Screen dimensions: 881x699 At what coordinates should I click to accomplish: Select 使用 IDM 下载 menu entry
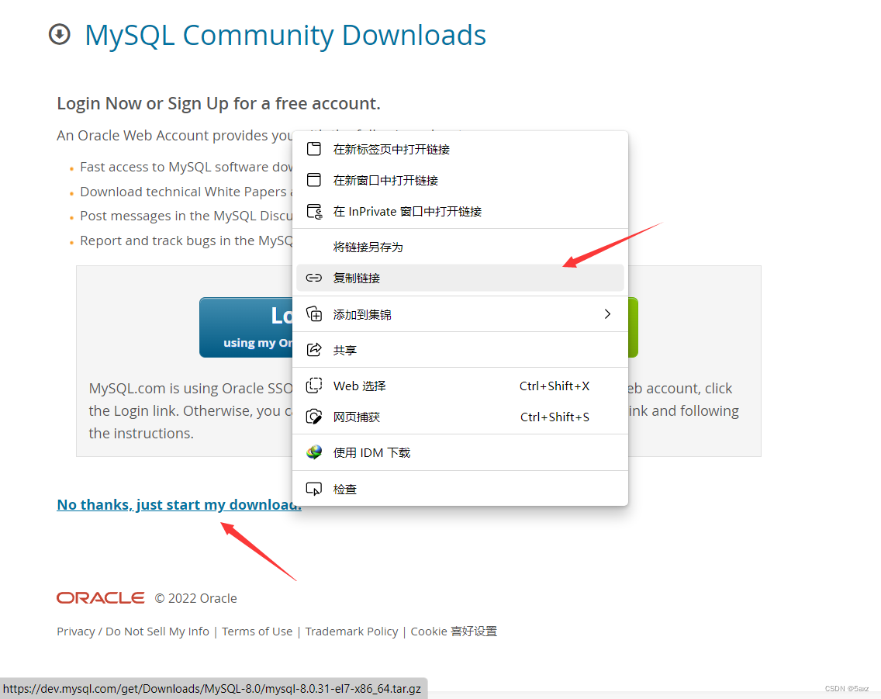(x=460, y=452)
